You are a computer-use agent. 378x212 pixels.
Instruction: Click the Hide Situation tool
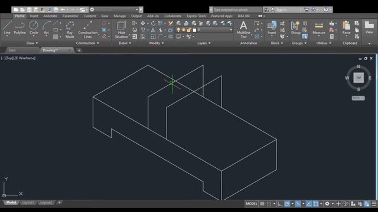point(122,30)
